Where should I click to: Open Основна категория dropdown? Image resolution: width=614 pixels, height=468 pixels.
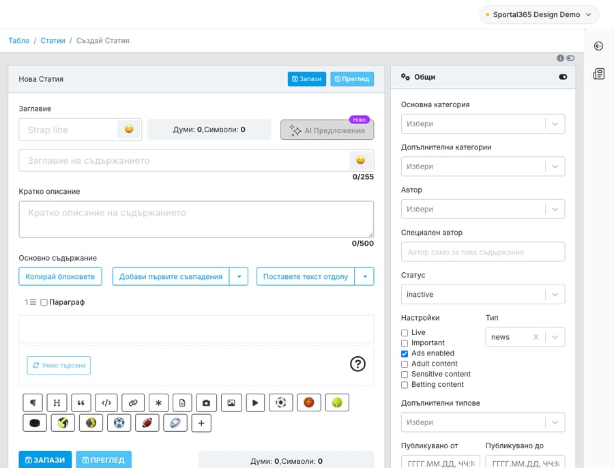(483, 123)
